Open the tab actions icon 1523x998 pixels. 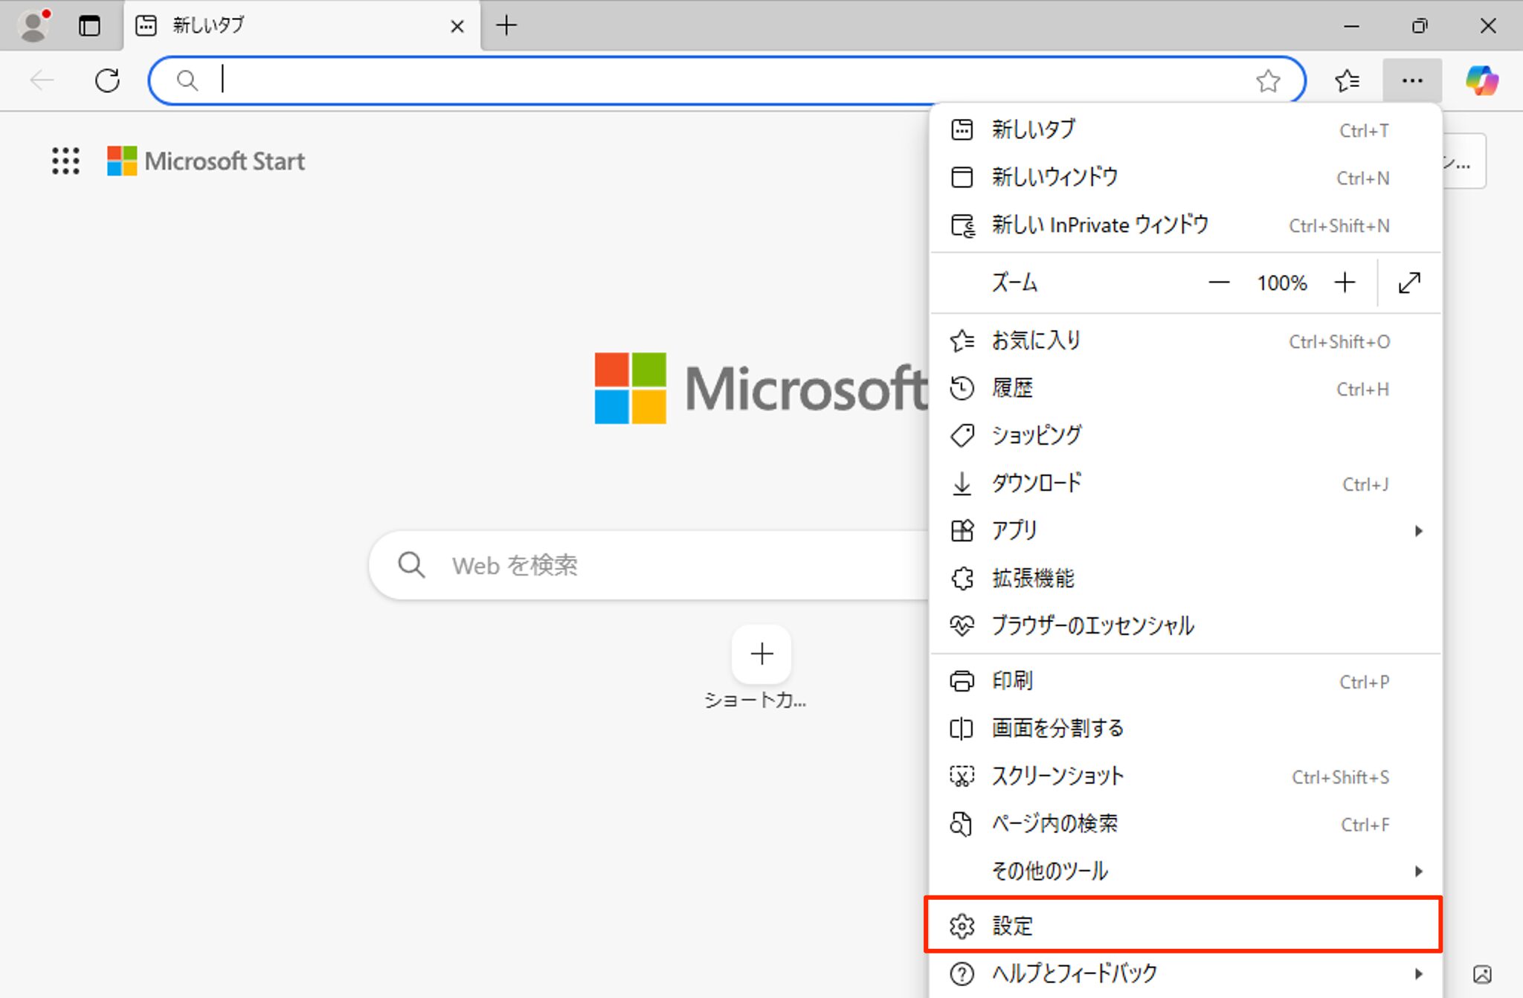pos(90,25)
